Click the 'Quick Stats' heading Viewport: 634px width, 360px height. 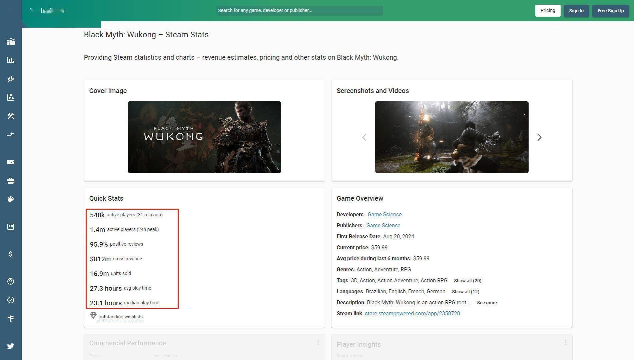point(106,198)
